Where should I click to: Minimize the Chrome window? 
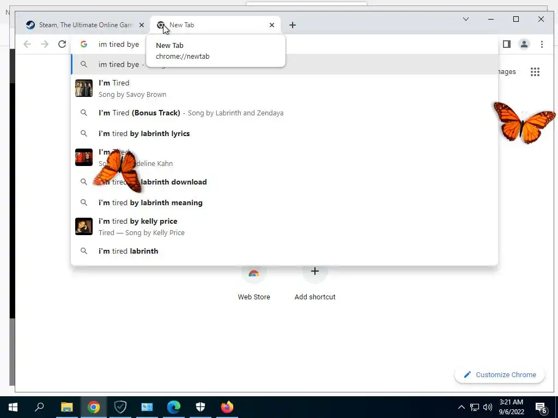coord(491,19)
